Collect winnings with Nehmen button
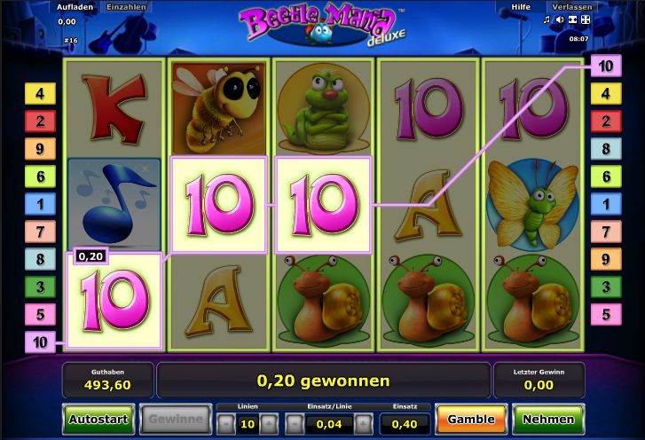The image size is (645, 440). pyautogui.click(x=548, y=419)
